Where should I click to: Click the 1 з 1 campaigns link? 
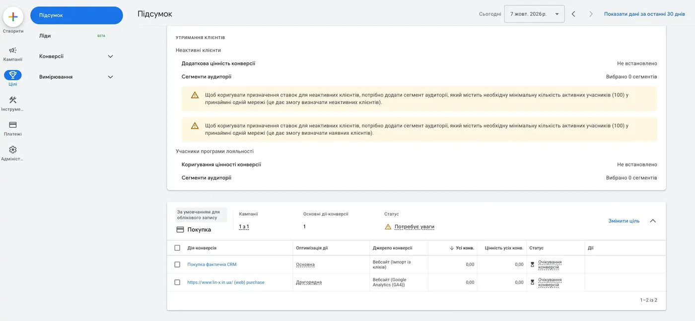(244, 227)
